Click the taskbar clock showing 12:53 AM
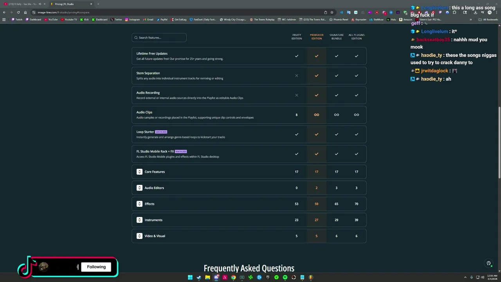Screen dimensions: 501x282 [x=492, y=277]
